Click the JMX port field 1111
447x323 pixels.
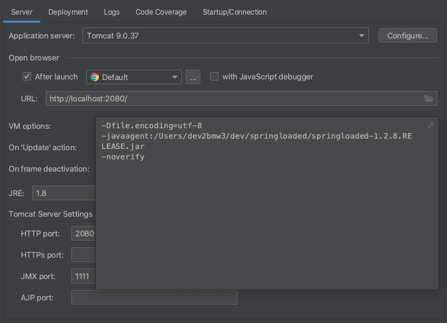tap(84, 276)
